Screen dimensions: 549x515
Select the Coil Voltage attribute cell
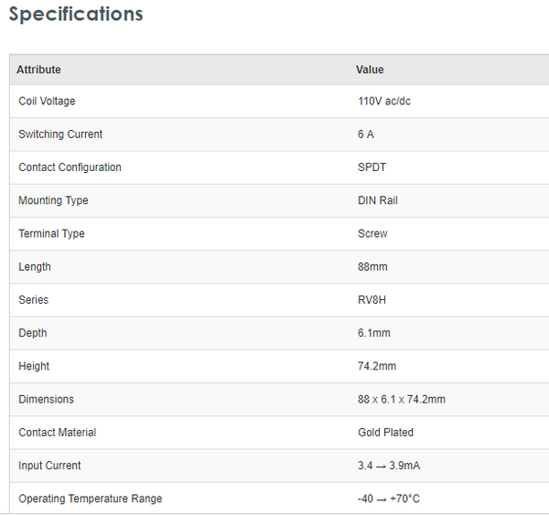coord(47,102)
